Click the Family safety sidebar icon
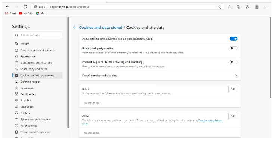274x141 pixels. coord(16,94)
